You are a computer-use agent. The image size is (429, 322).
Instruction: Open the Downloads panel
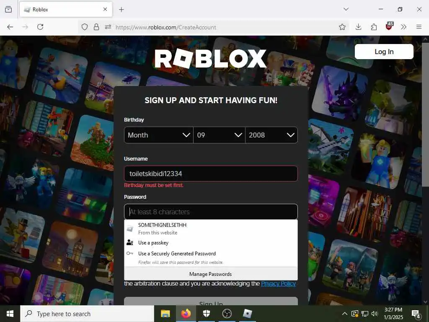(x=359, y=27)
